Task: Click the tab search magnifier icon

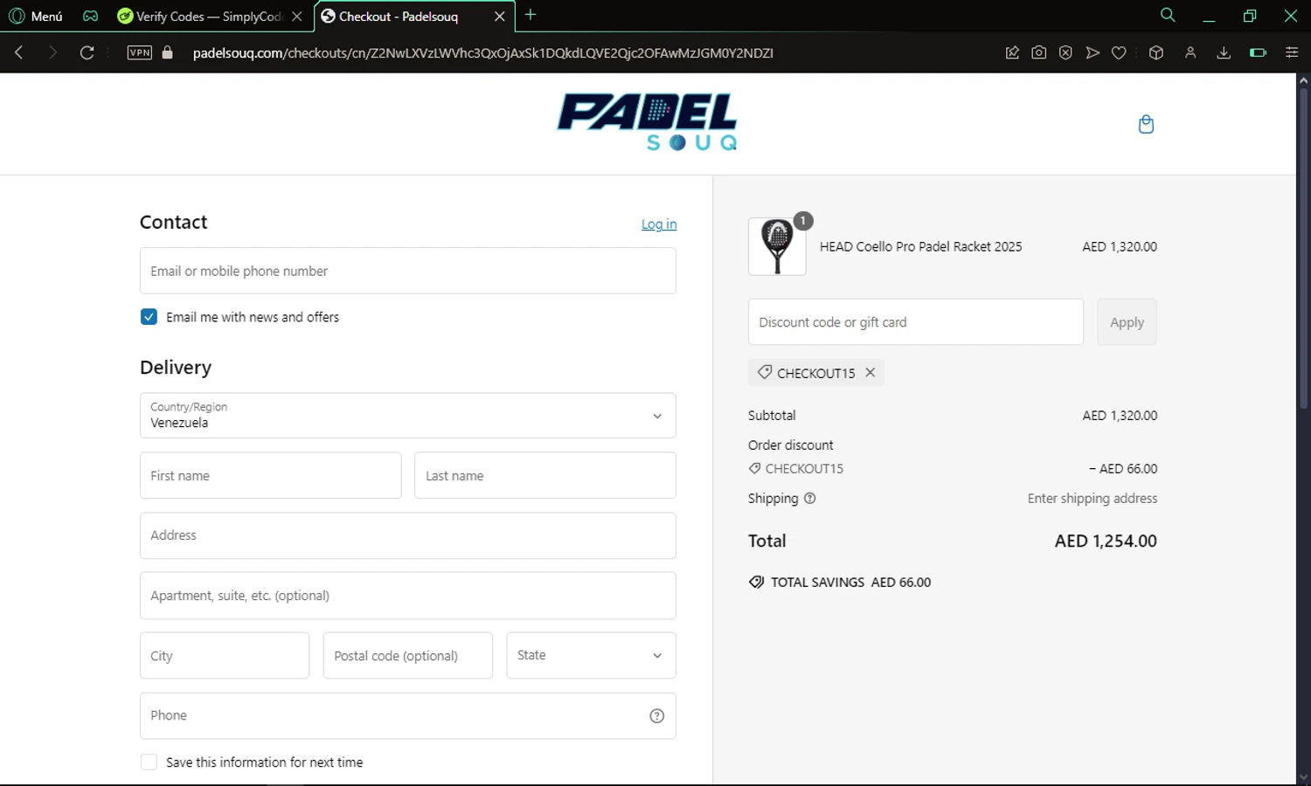Action: click(1168, 15)
